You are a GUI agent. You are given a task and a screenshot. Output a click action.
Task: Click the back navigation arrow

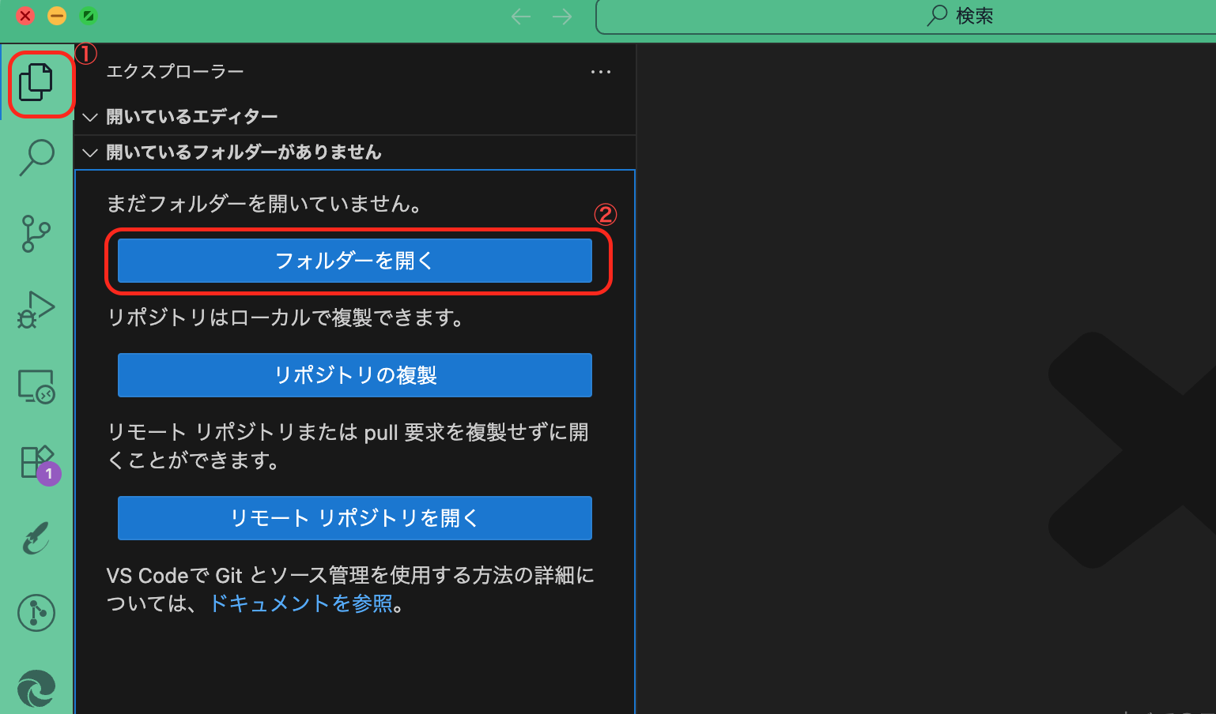tap(521, 16)
